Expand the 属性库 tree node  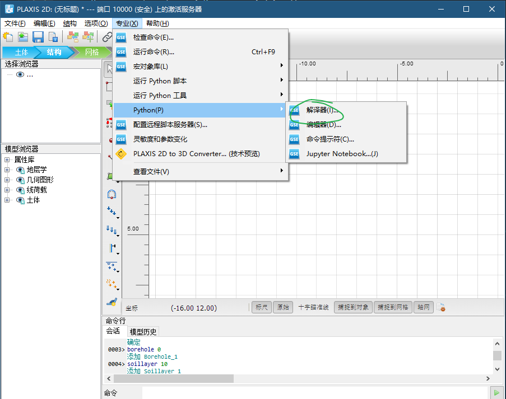7,160
